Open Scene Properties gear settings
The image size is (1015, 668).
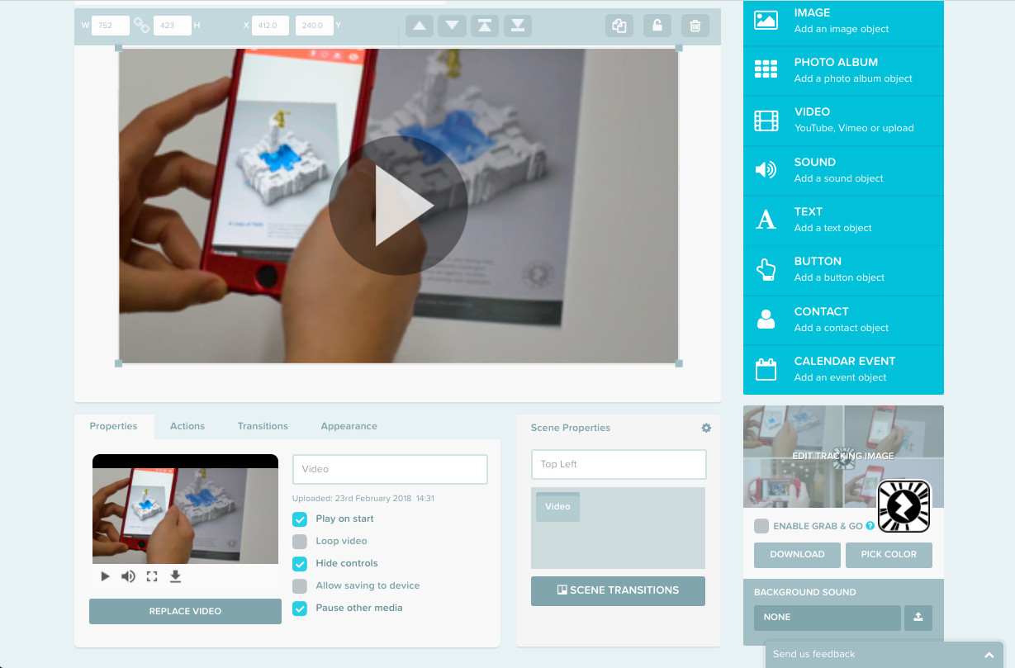706,428
